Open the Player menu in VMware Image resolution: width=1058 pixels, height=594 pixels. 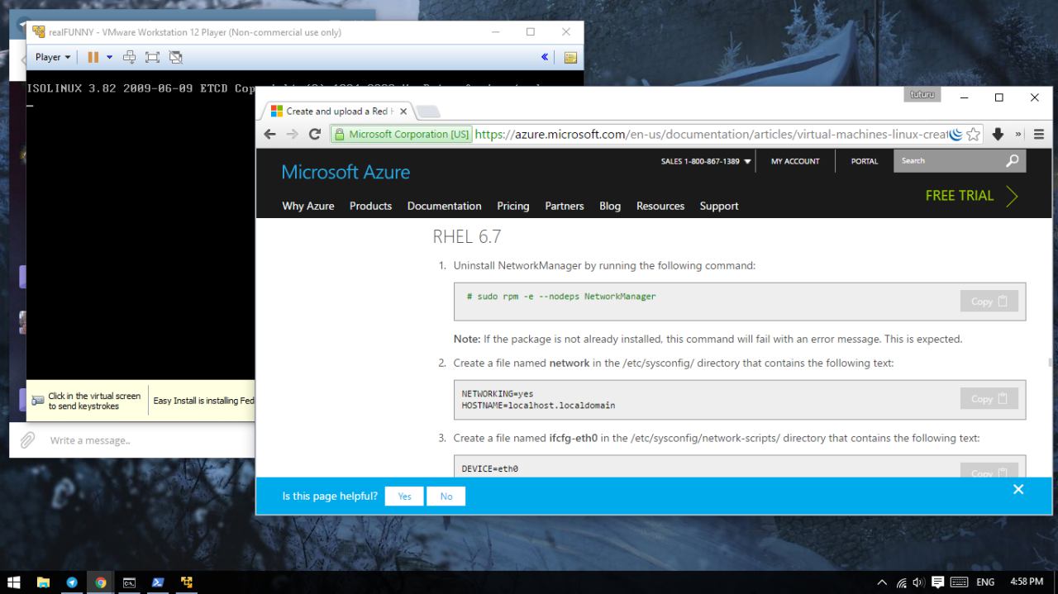52,57
